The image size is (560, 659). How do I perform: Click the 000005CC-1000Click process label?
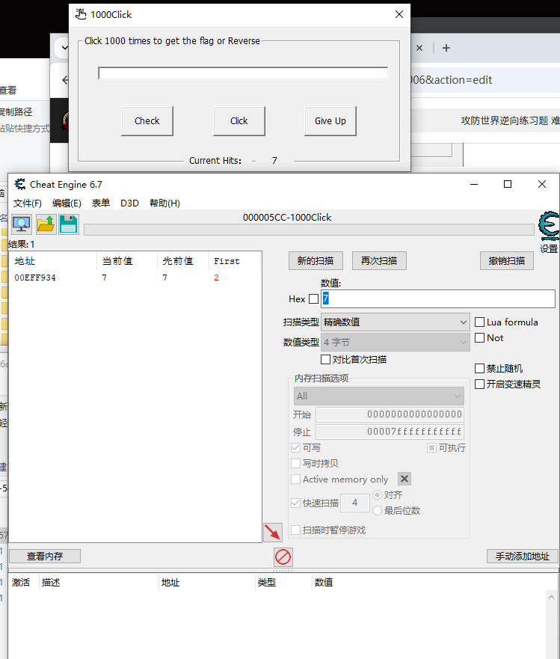pyautogui.click(x=287, y=217)
